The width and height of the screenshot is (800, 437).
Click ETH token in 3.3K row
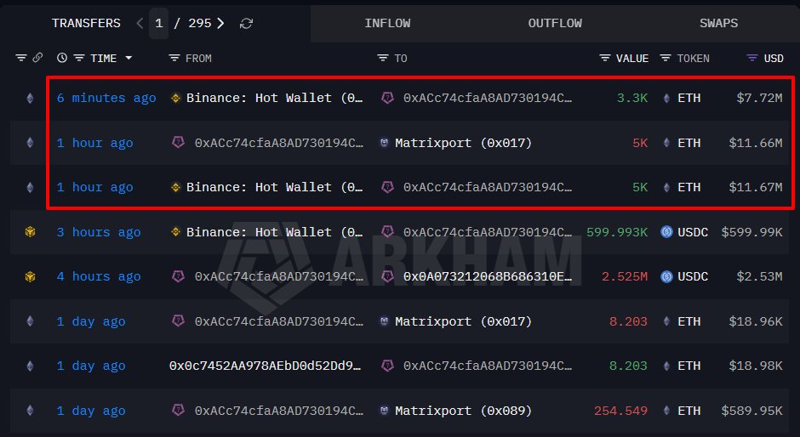click(689, 98)
